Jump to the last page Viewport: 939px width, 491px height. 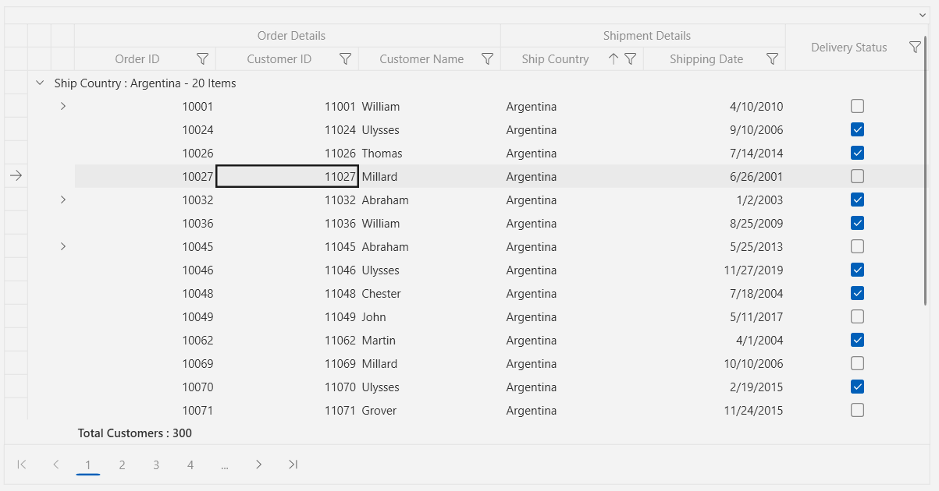(293, 465)
